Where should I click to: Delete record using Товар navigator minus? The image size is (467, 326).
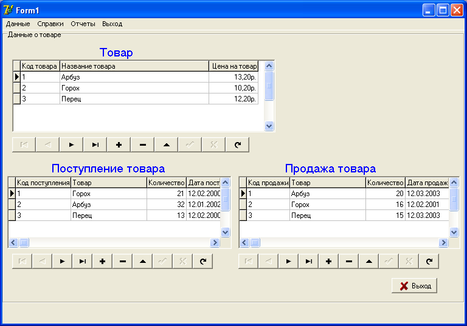(x=143, y=145)
